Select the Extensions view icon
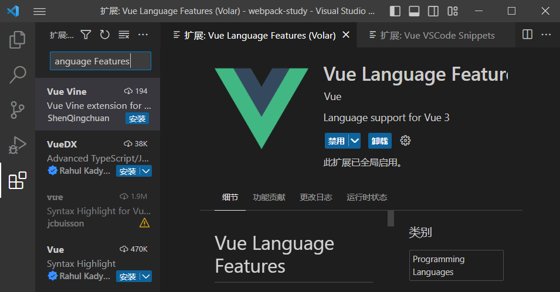Viewport: 560px width, 292px height. pyautogui.click(x=17, y=180)
